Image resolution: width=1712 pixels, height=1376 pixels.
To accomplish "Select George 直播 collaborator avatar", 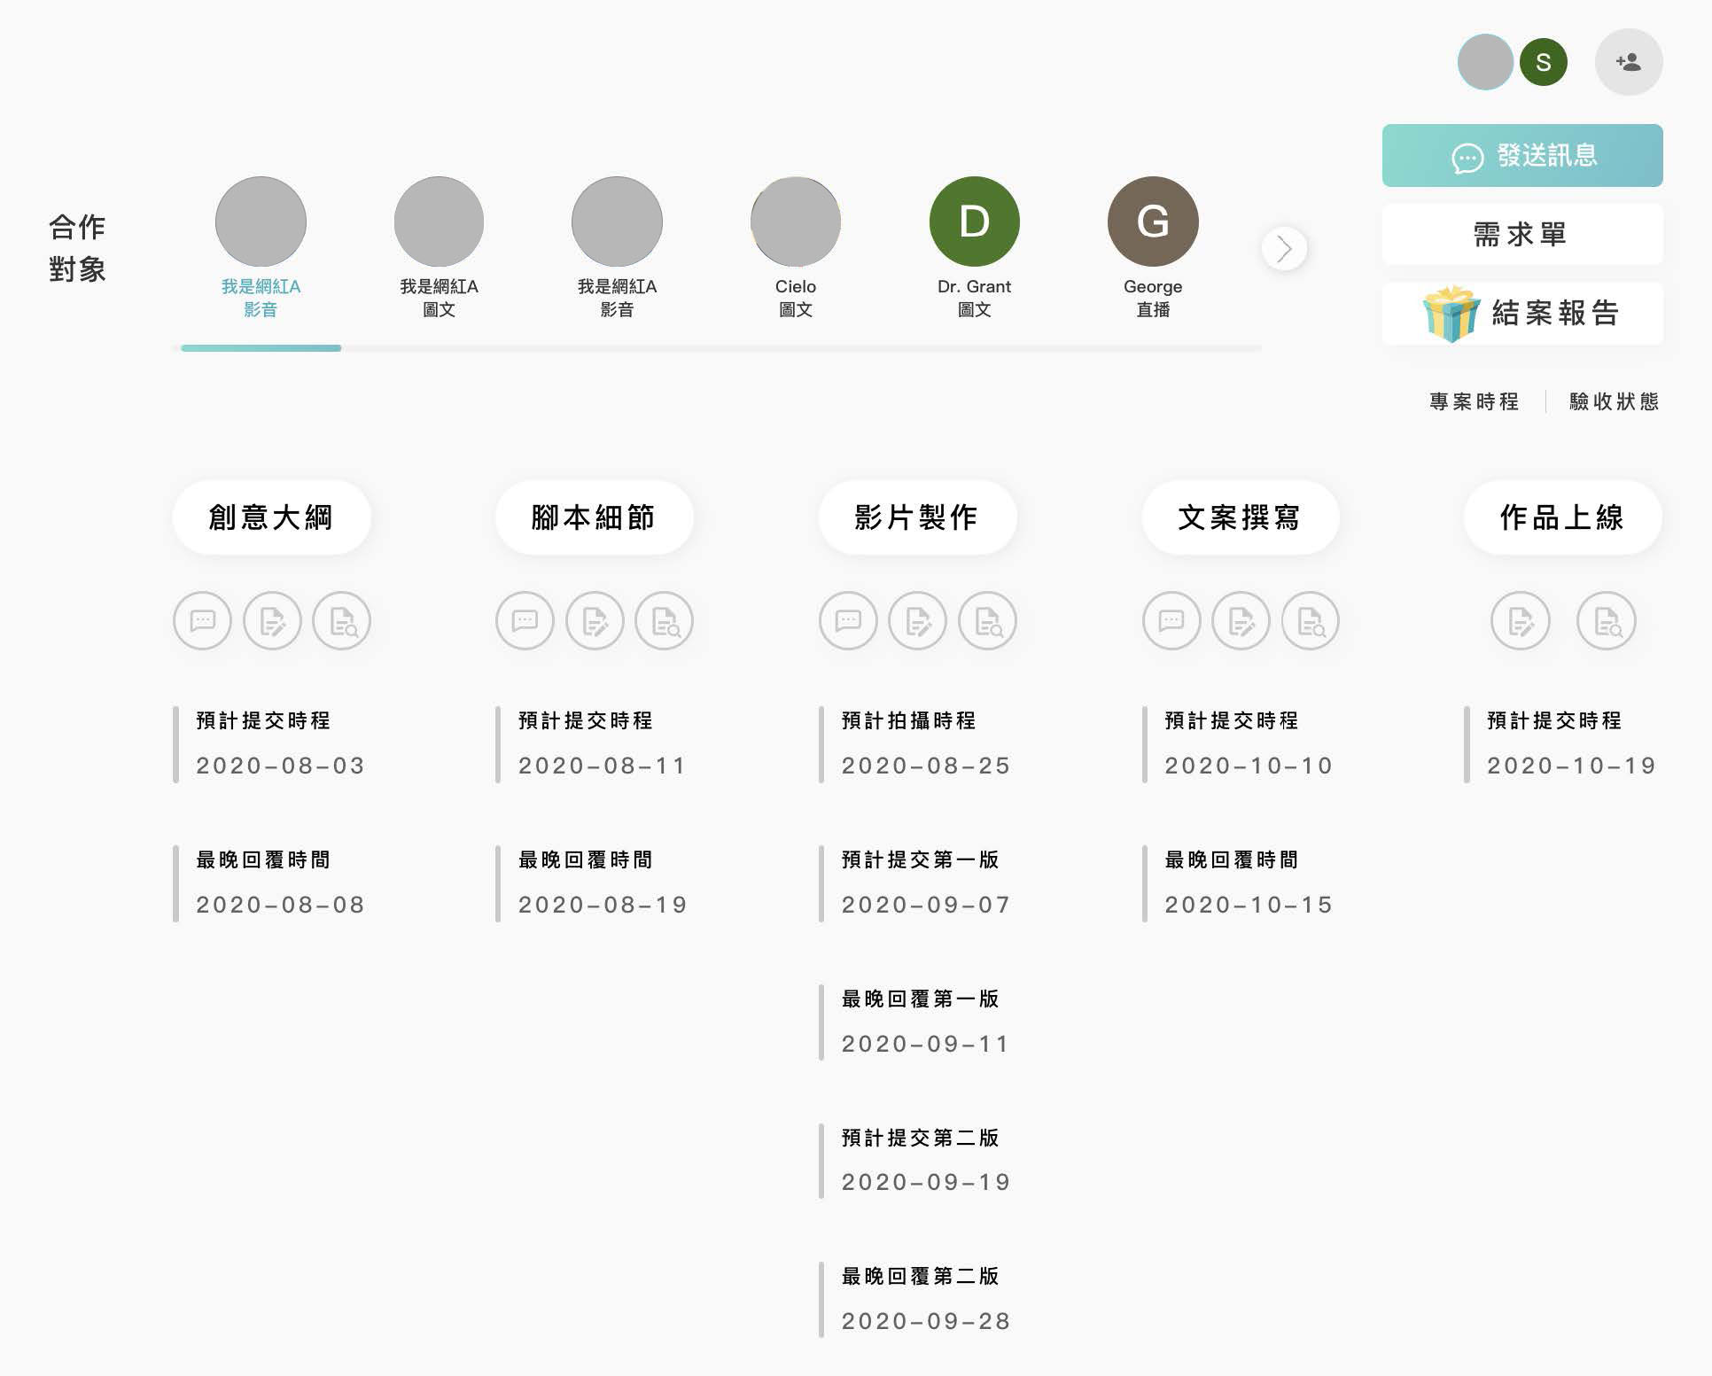I will 1151,221.
